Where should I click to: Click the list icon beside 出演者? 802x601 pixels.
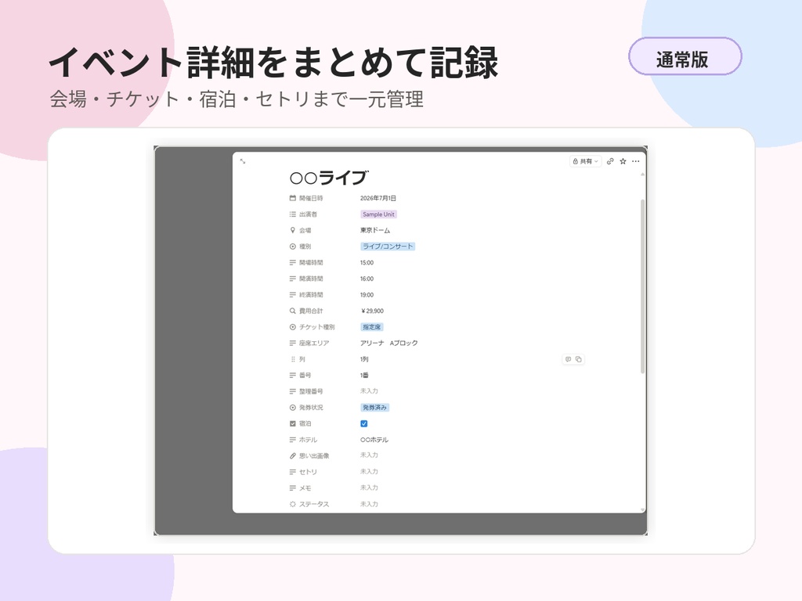click(x=293, y=214)
